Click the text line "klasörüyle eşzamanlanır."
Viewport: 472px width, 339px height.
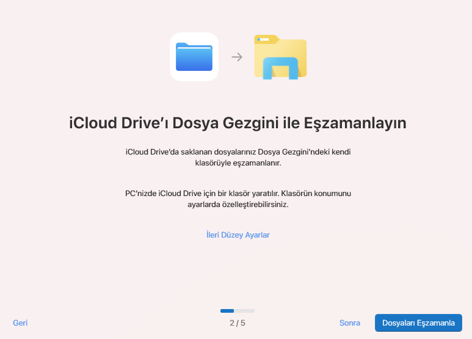coord(238,164)
